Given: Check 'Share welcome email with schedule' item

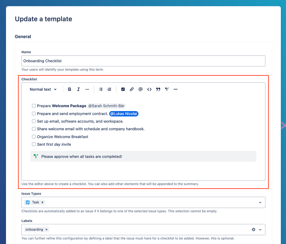Looking at the screenshot, I should [x=34, y=129].
